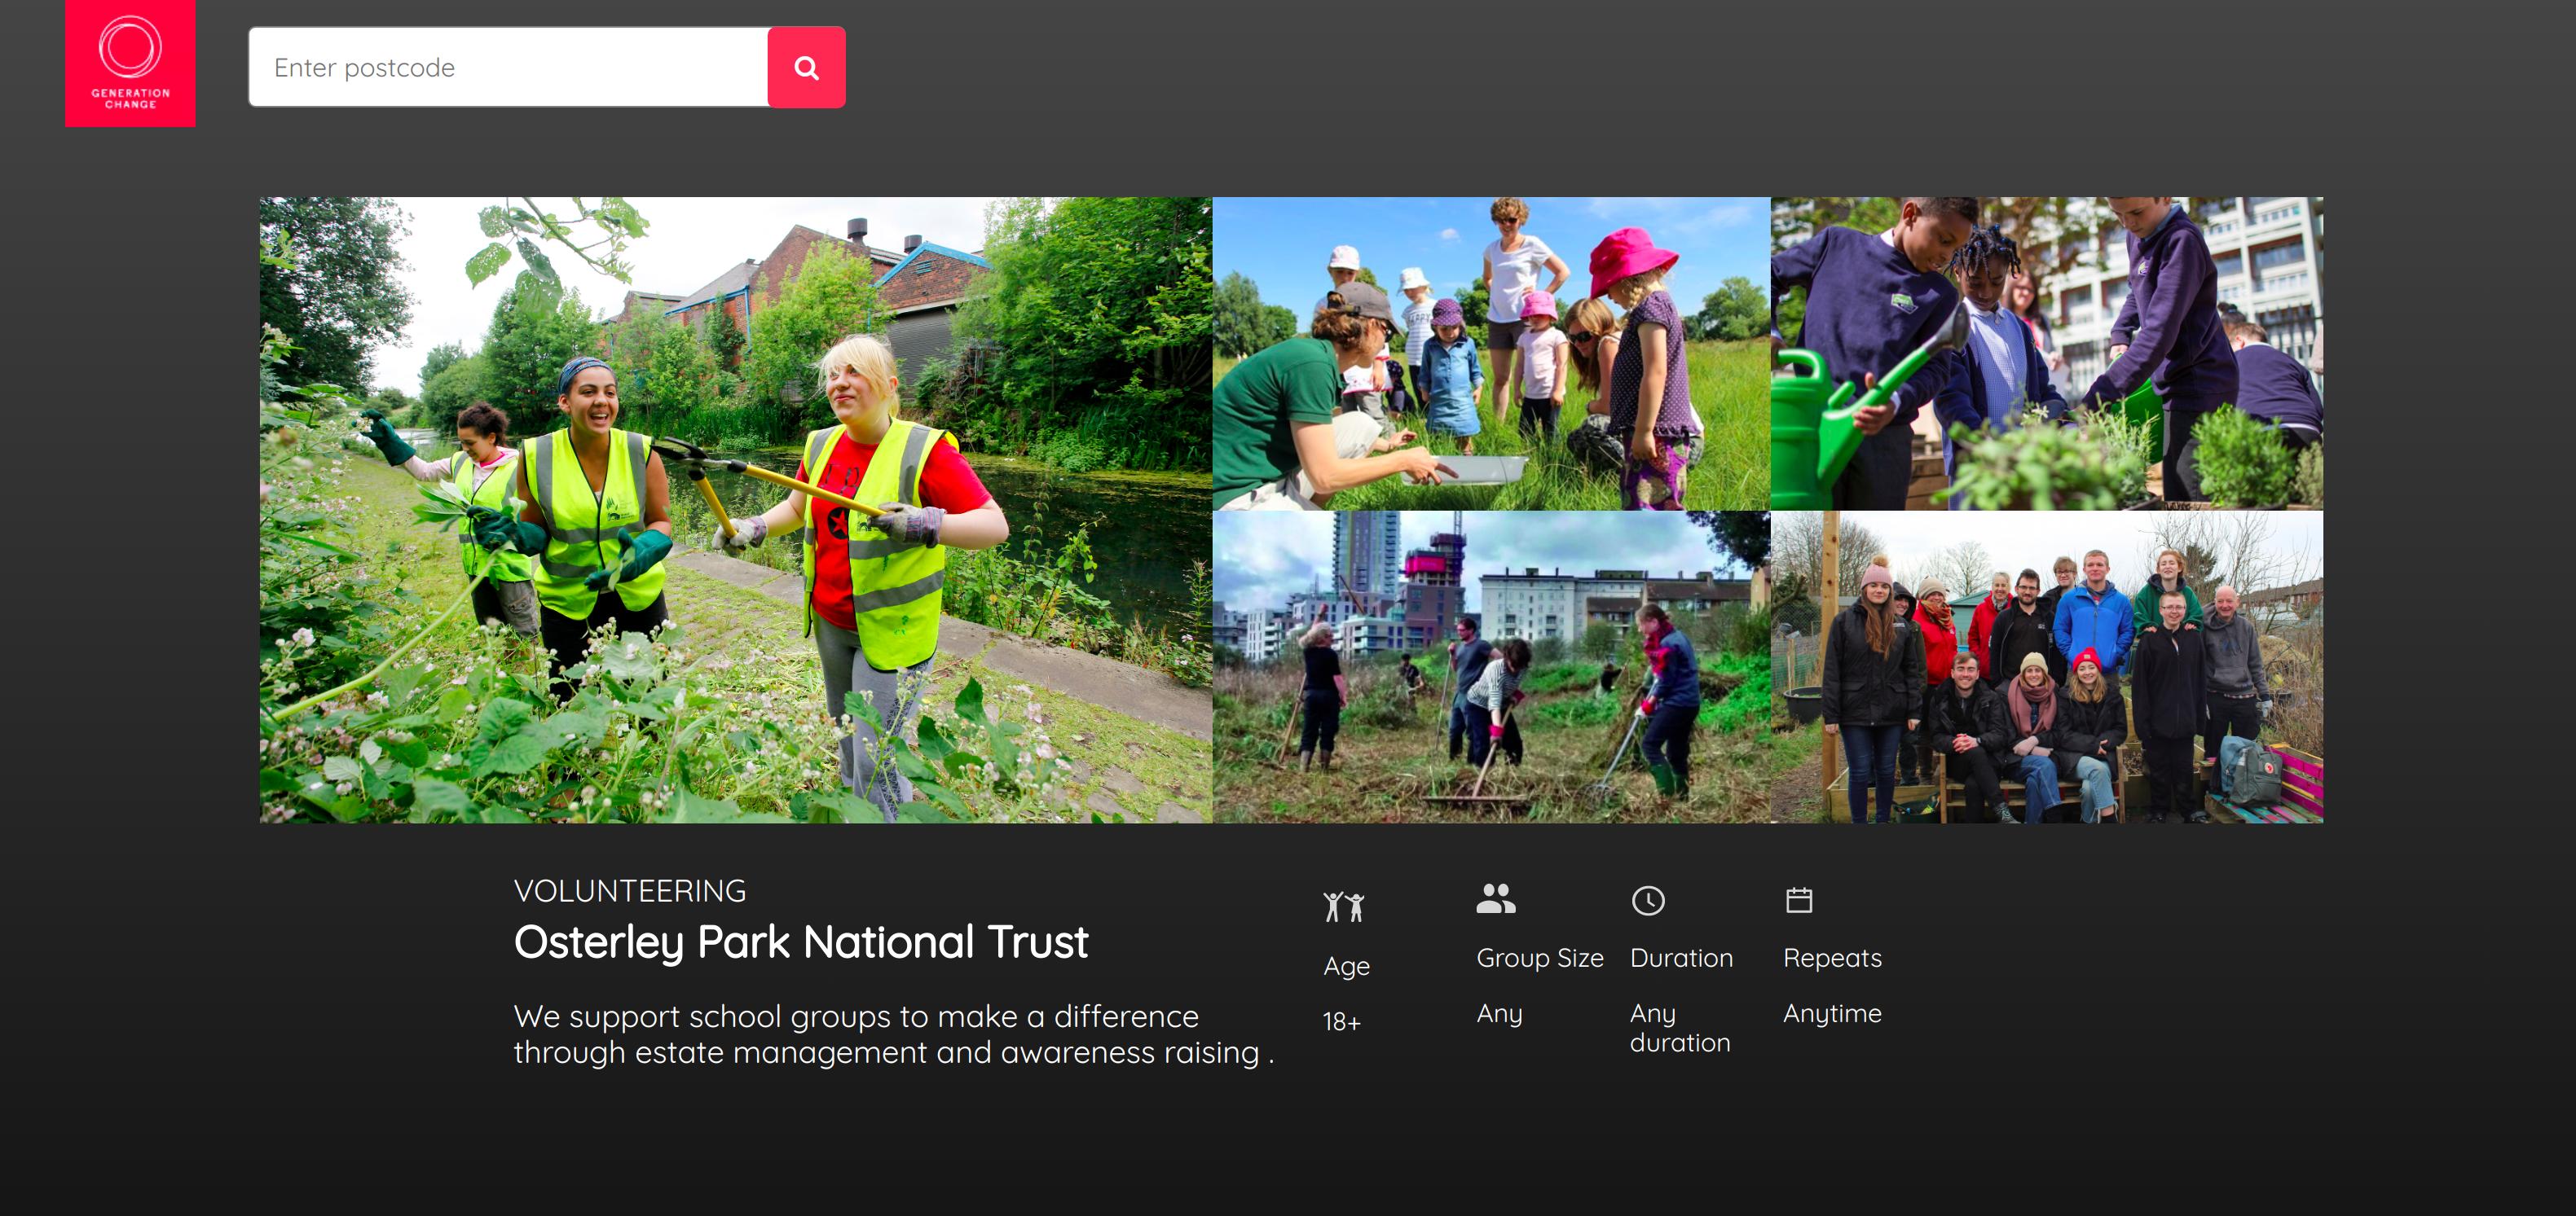The height and width of the screenshot is (1216, 2576).
Task: Click the Group Size people icon
Action: tap(1495, 898)
